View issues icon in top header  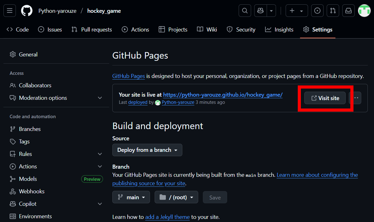pyautogui.click(x=317, y=11)
